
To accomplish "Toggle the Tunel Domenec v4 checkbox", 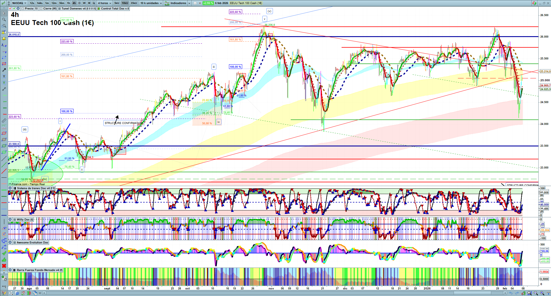I will coord(59,9).
